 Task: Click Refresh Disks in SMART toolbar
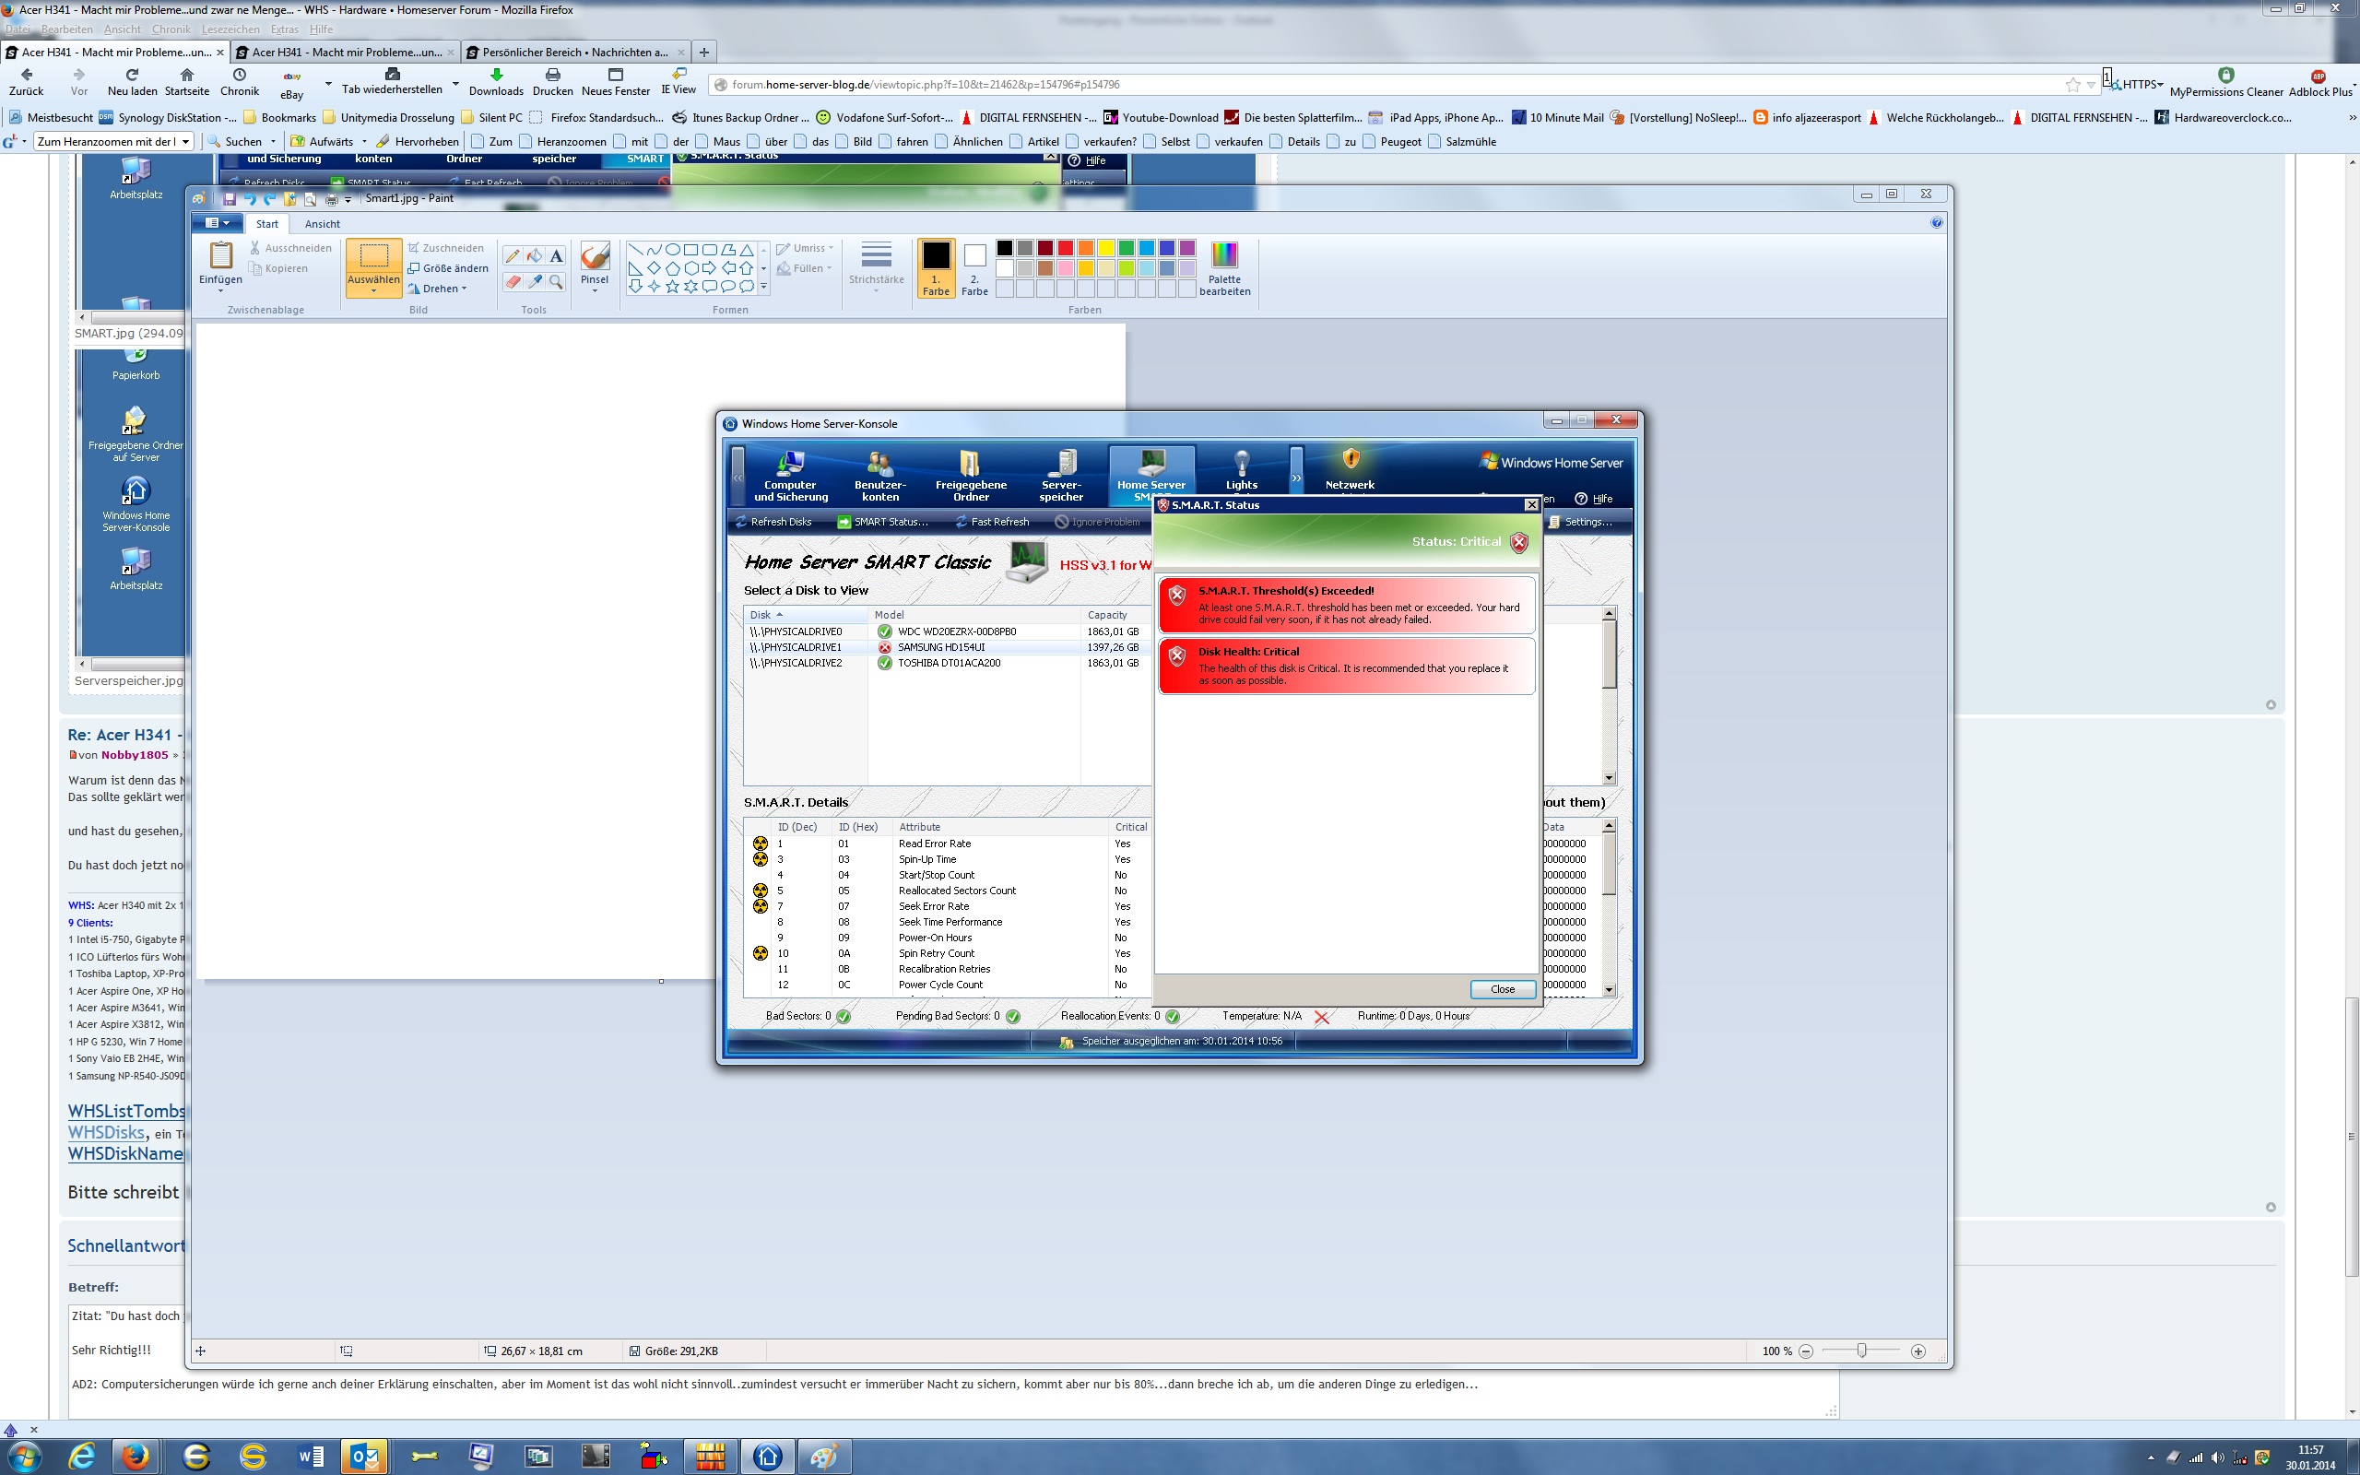(x=772, y=522)
